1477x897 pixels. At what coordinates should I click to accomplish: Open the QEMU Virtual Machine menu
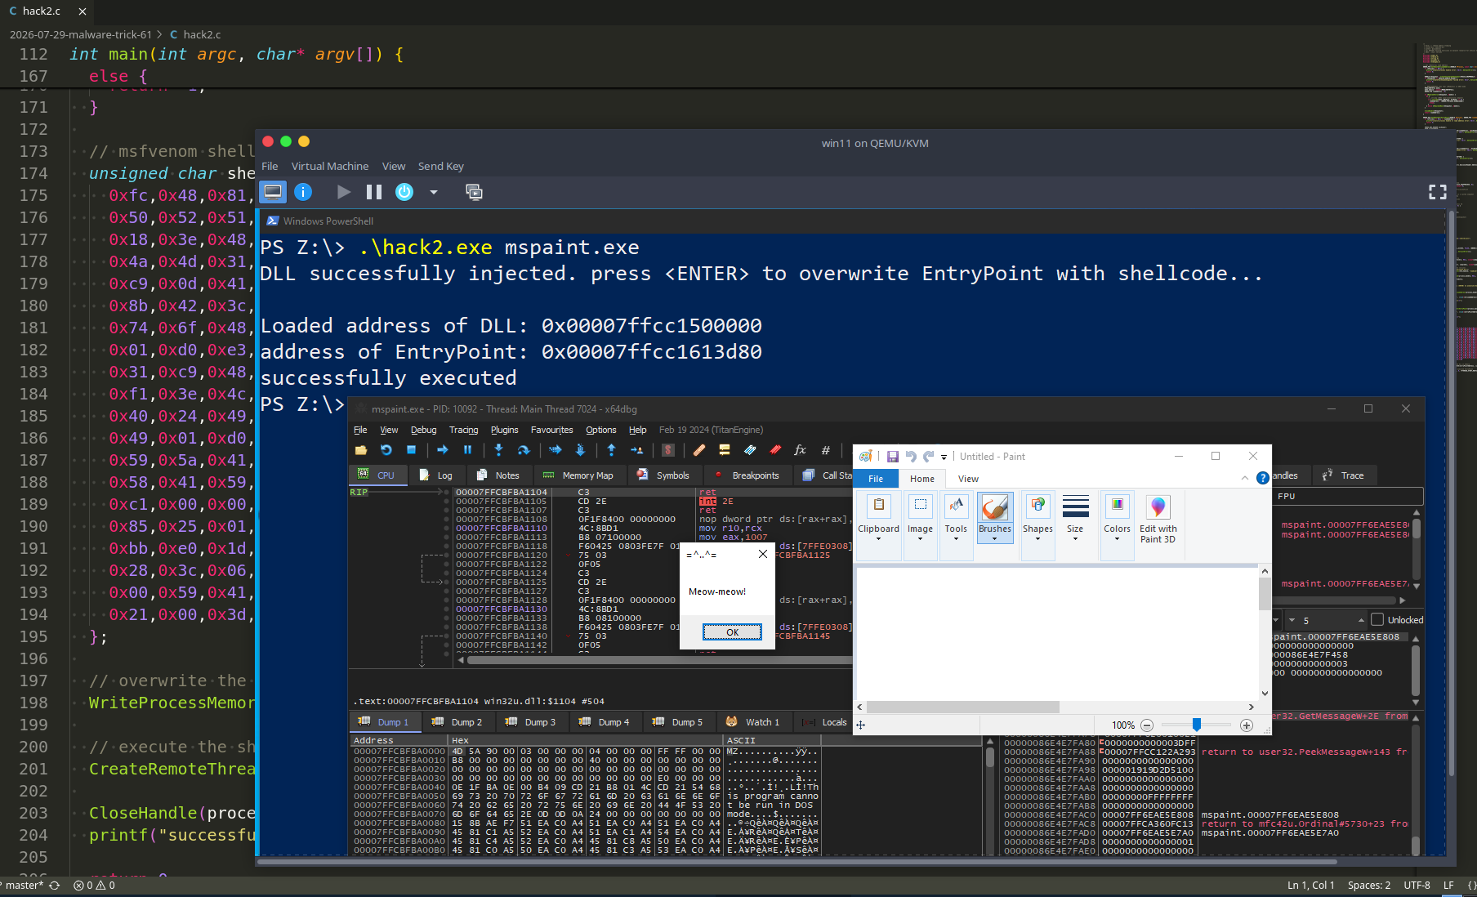330,166
